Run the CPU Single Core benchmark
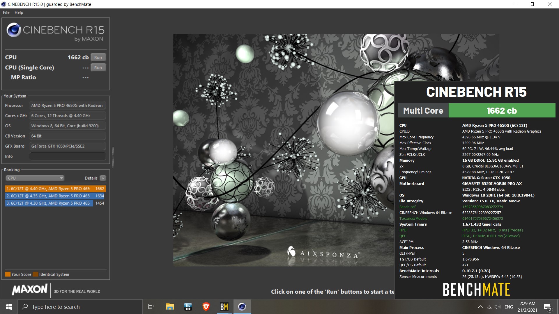559x314 pixels. (98, 67)
